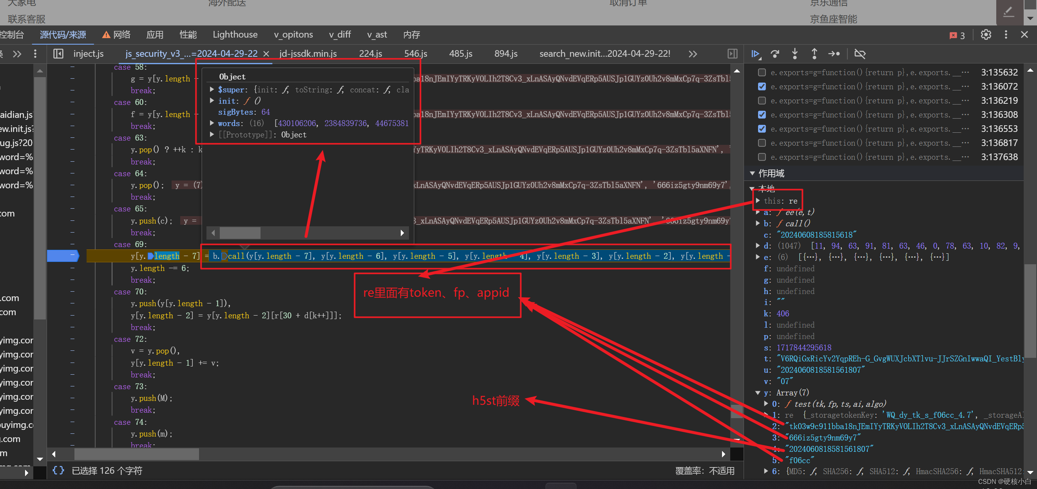Enable breakpoint at 3:136817
Image resolution: width=1037 pixels, height=489 pixels.
click(761, 143)
